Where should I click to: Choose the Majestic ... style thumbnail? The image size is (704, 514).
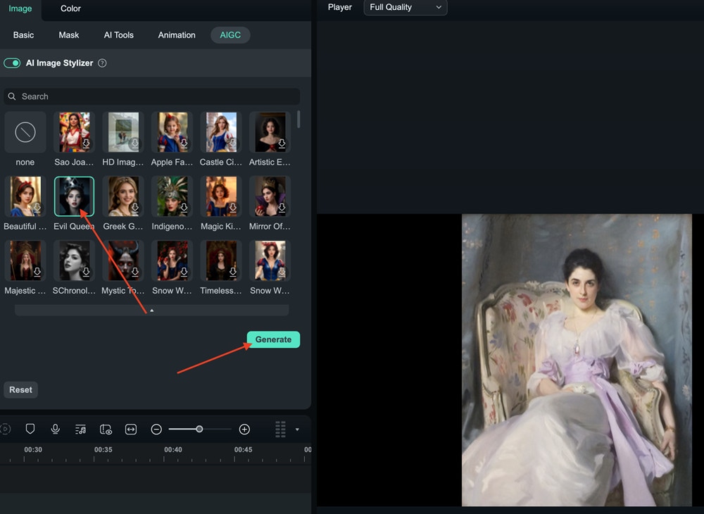(x=25, y=261)
